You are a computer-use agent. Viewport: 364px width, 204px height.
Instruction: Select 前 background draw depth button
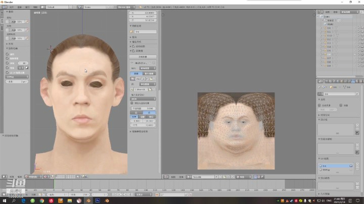[x=149, y=113]
